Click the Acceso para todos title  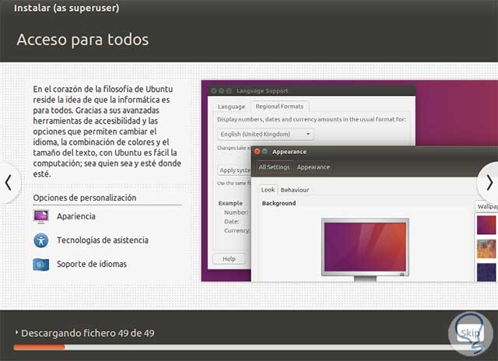(82, 40)
